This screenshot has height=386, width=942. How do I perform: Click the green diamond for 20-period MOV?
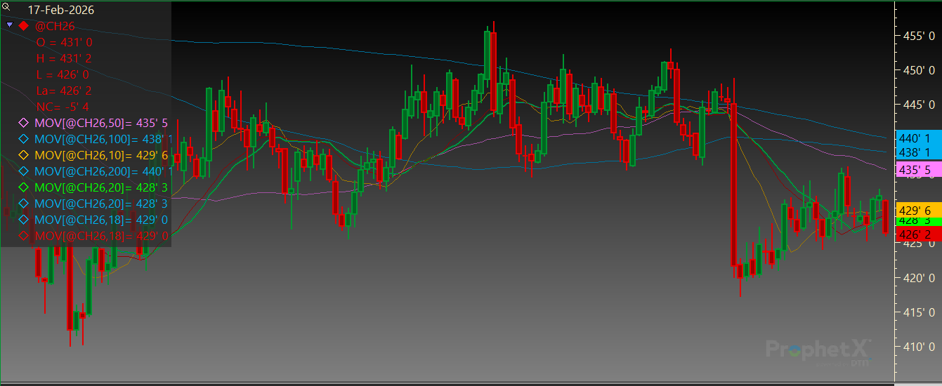point(23,187)
